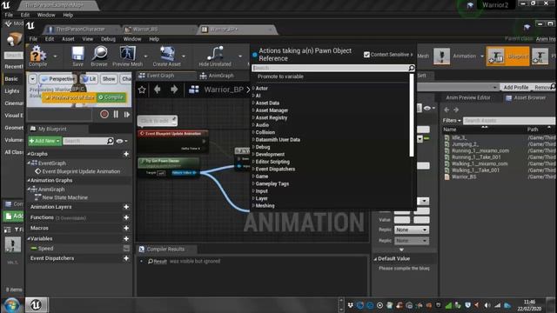Click the Hide Unrelated icon

click(215, 56)
